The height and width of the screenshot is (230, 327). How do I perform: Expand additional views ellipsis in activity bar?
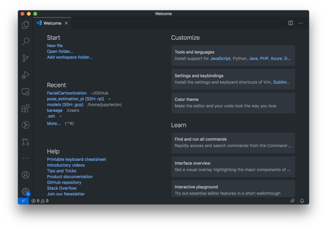[x=25, y=158]
